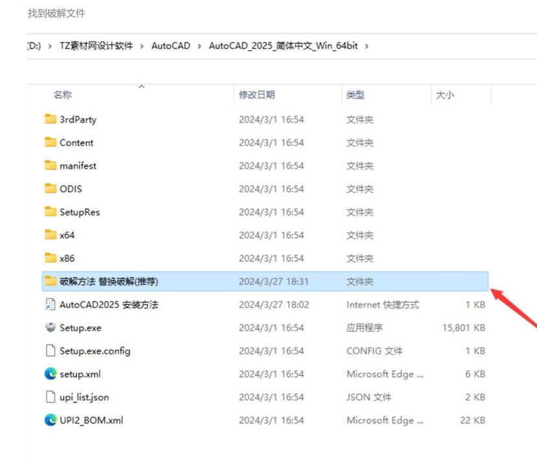Screen dimensions: 537x461
Task: Expand chevron after AutoCAD_2025_简体中文_Win_64bit breadcrumb
Action: pos(367,46)
